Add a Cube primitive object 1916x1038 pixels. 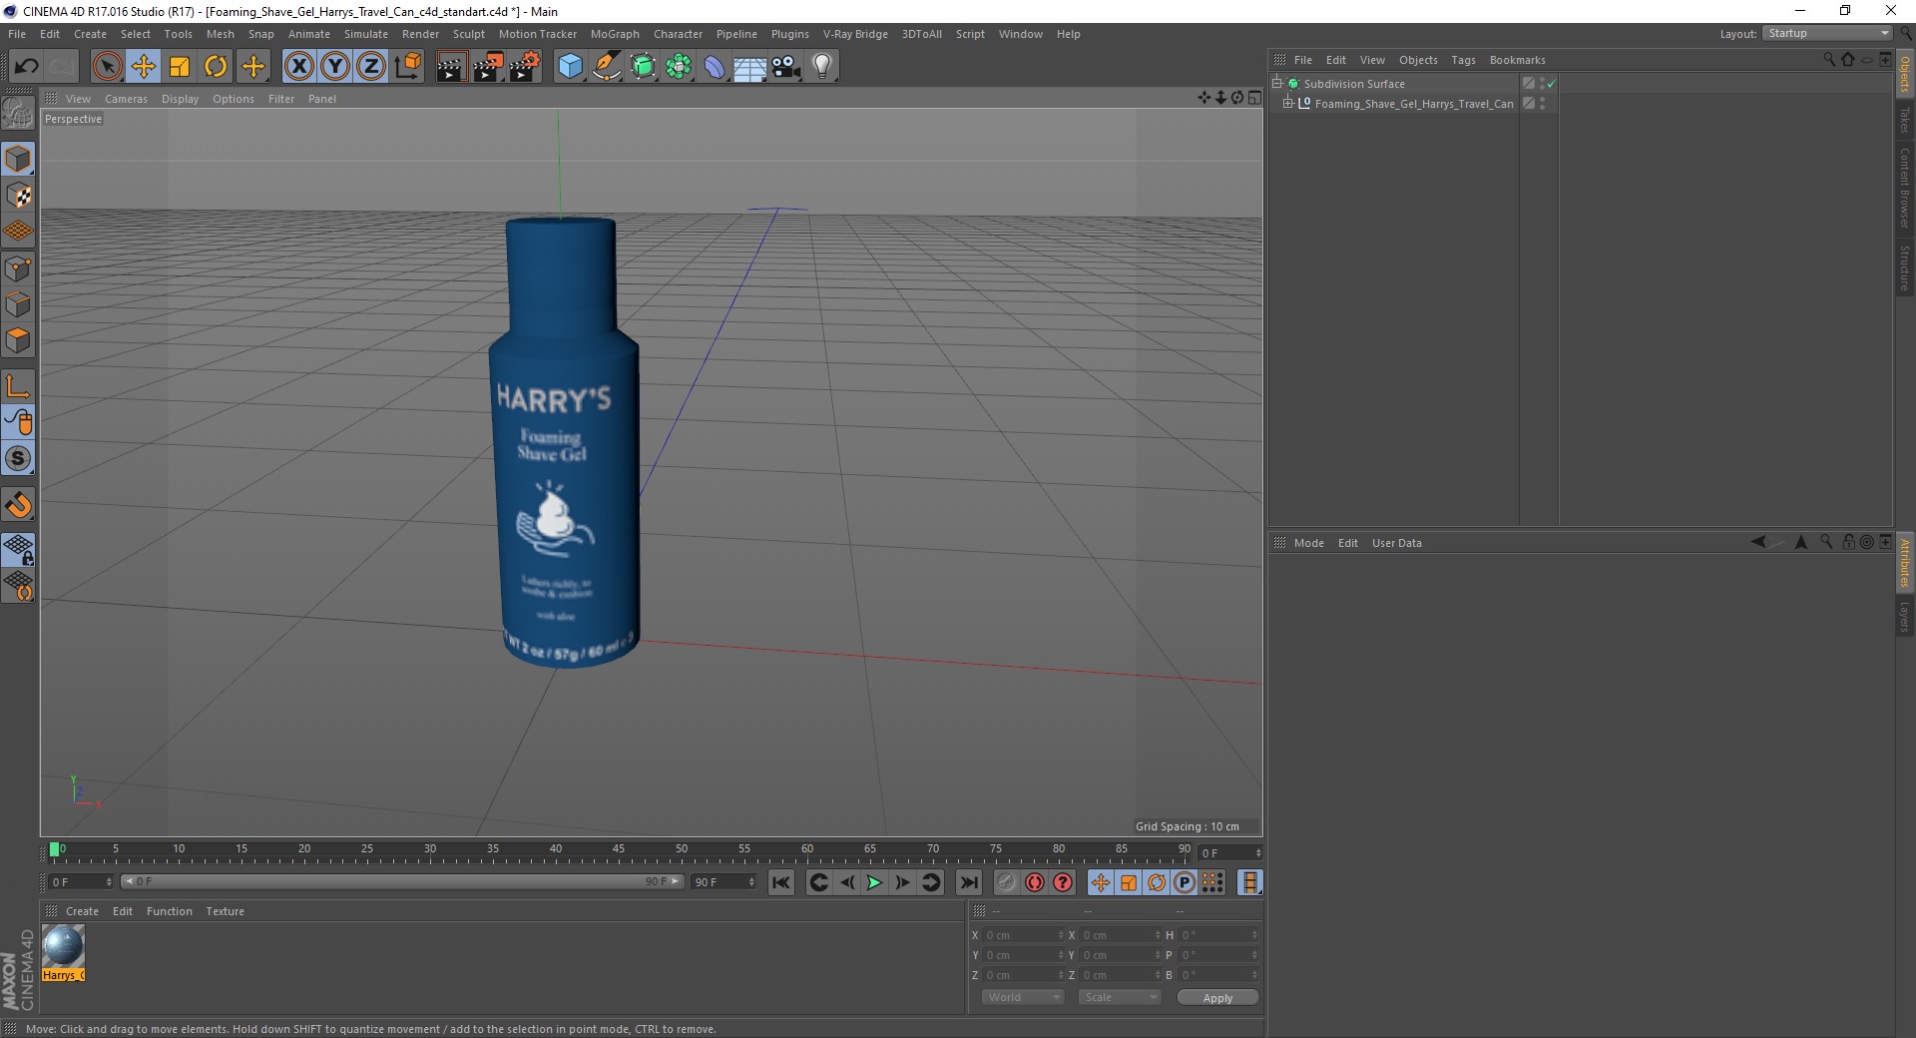(x=570, y=67)
